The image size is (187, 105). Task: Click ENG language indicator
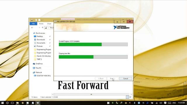tap(174, 103)
